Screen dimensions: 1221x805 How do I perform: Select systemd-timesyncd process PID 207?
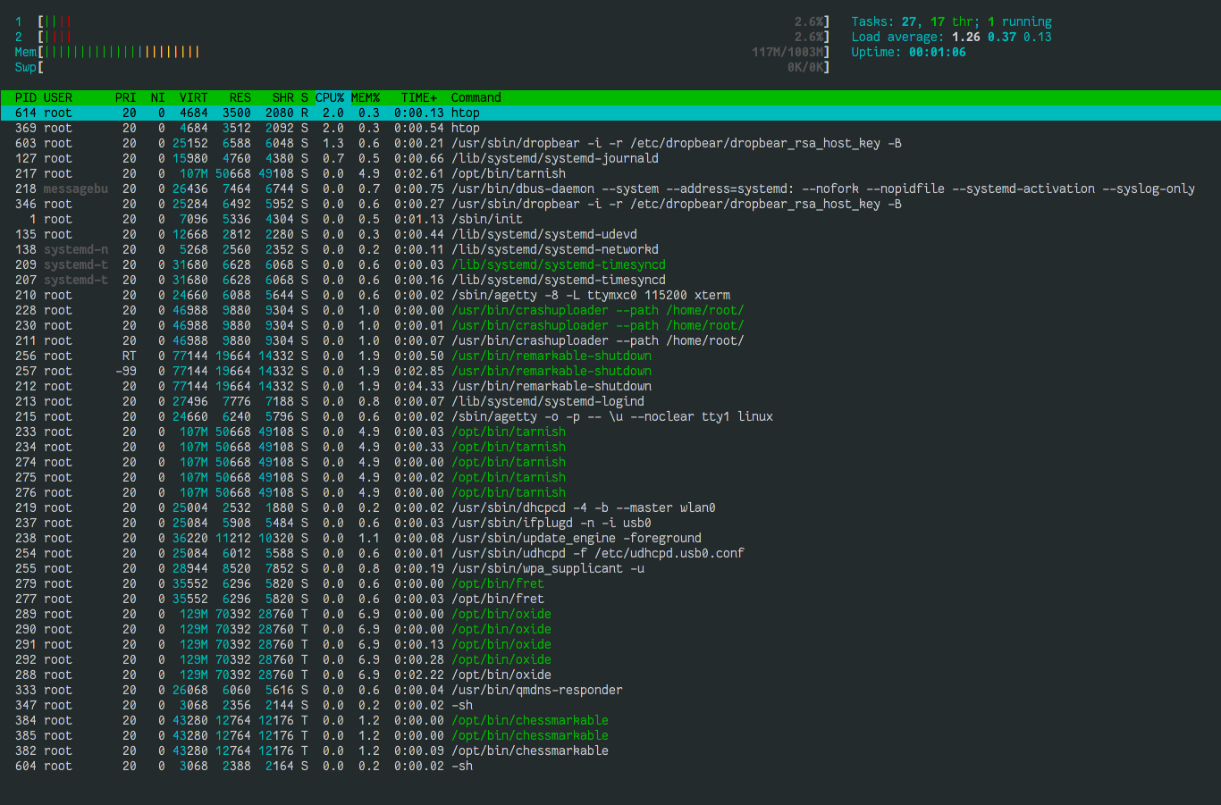[x=610, y=280]
